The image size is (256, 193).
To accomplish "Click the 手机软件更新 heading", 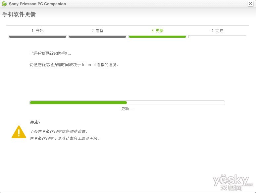I will point(19,14).
